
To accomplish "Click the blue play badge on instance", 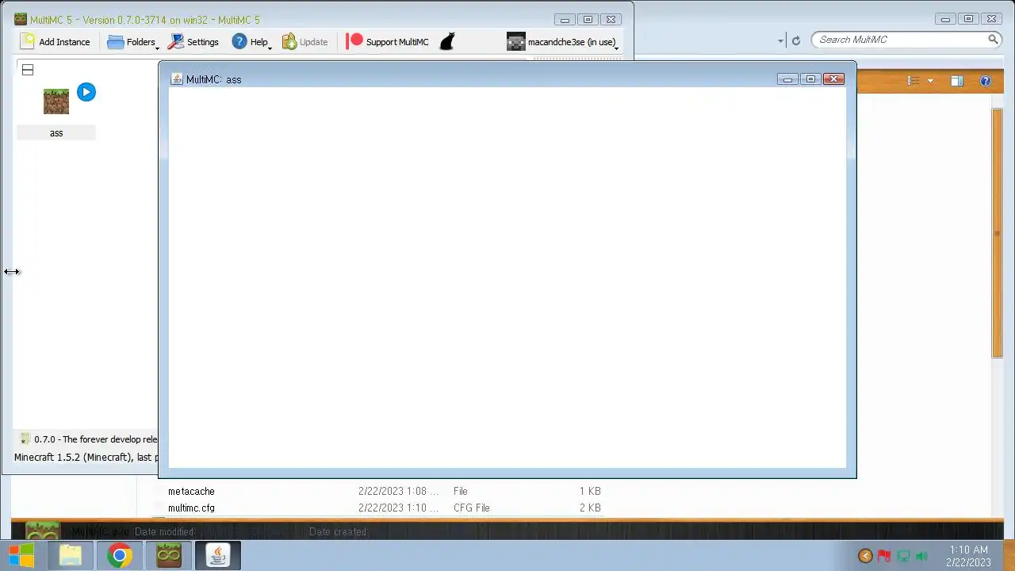I will pyautogui.click(x=86, y=92).
